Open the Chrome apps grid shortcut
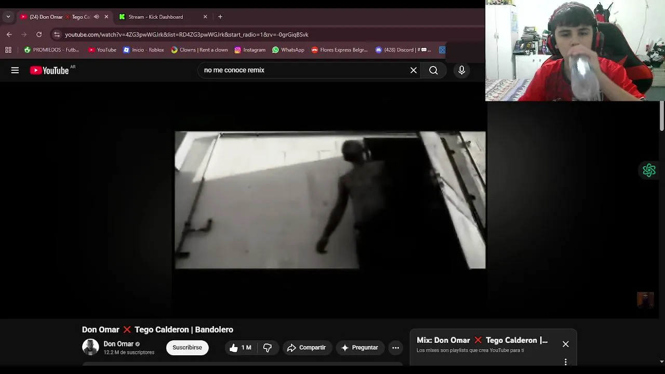665x374 pixels. click(8, 50)
